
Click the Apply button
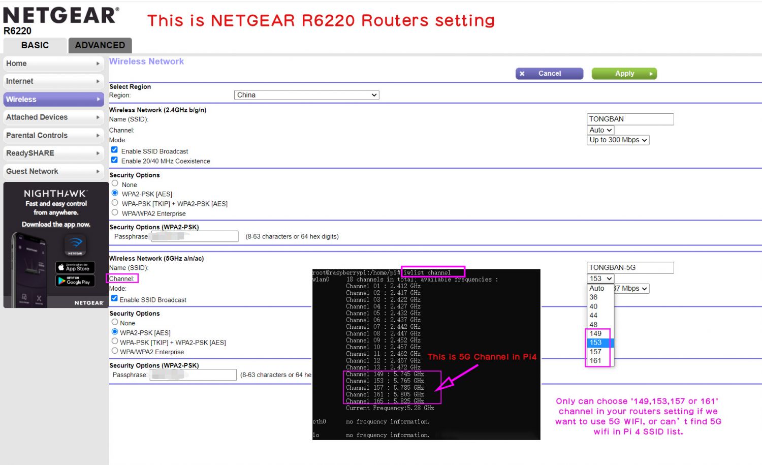coord(624,74)
